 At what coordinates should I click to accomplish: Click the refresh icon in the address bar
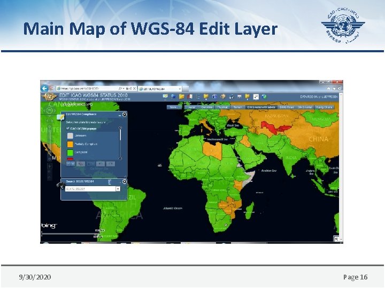tap(130, 89)
